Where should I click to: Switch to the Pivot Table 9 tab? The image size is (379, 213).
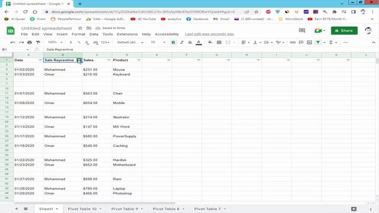pos(127,209)
